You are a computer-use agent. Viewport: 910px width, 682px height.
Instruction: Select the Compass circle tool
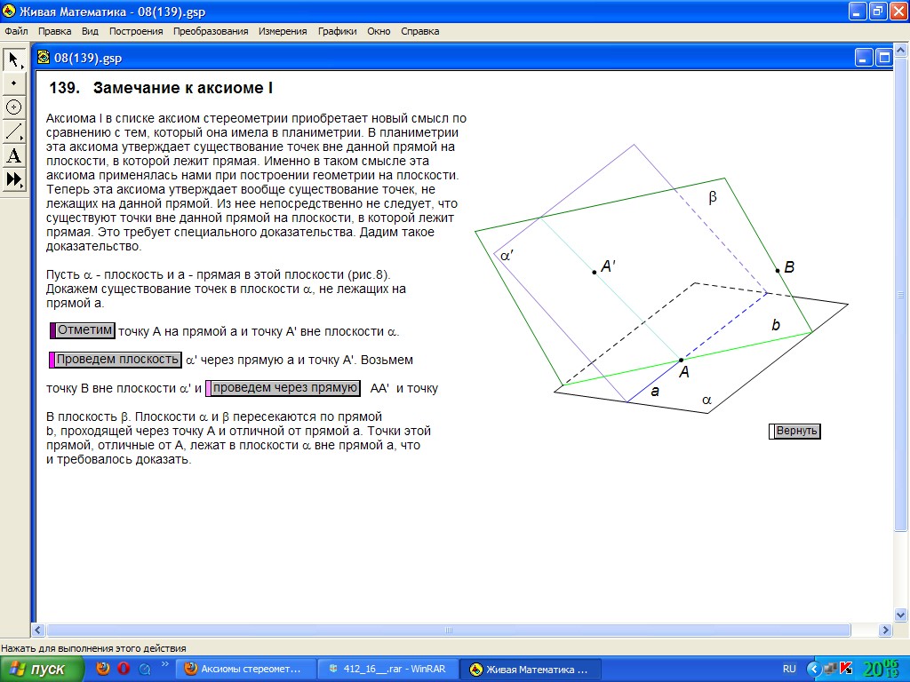(13, 107)
